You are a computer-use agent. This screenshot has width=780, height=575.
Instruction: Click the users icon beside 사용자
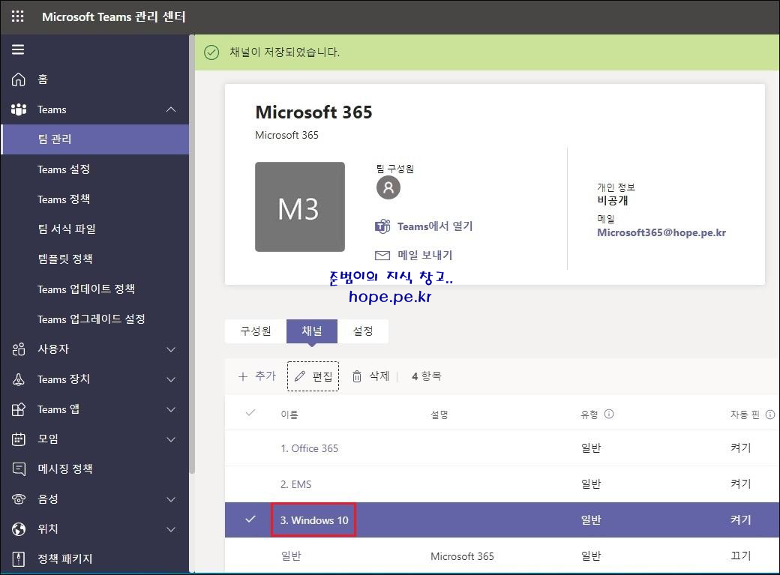coord(19,349)
